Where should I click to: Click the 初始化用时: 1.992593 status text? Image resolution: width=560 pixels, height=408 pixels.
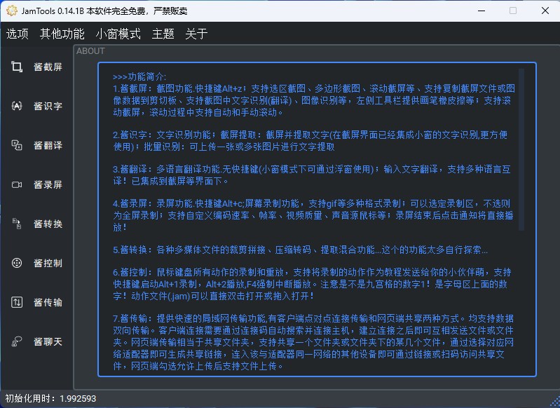coord(50,399)
